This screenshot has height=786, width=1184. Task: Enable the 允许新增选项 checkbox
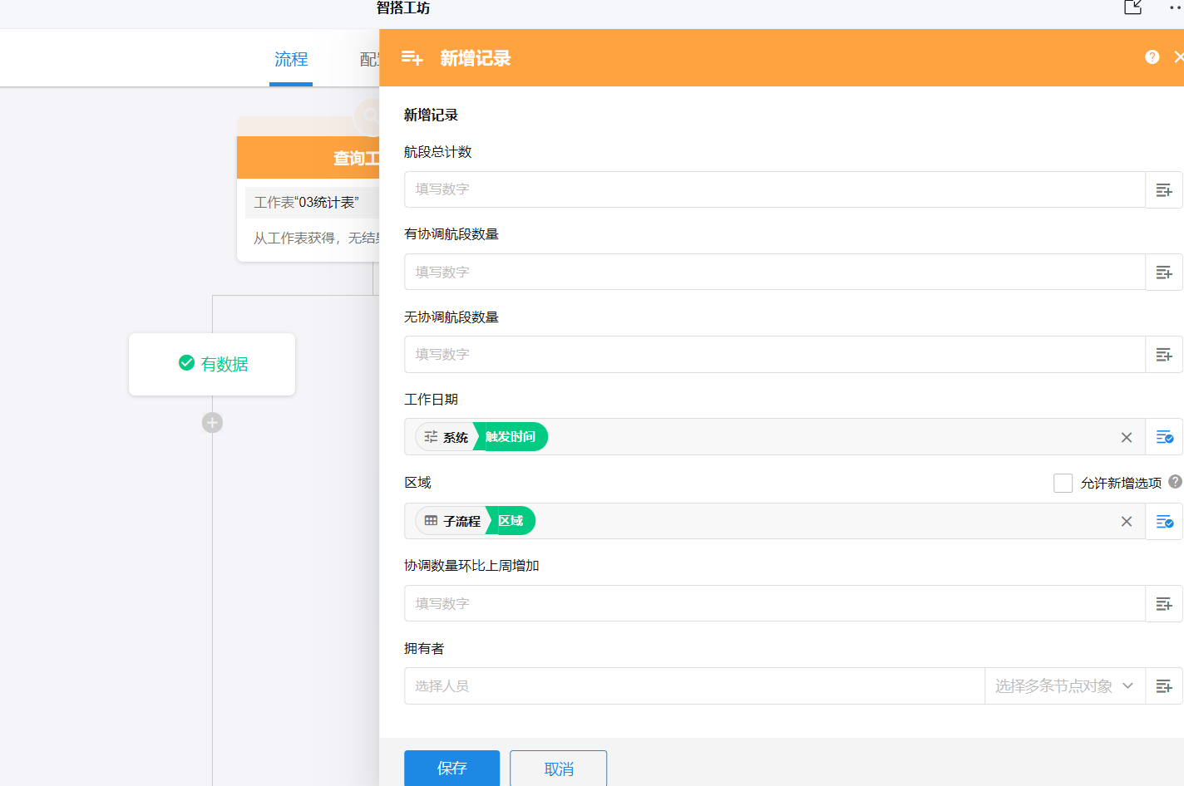point(1063,482)
